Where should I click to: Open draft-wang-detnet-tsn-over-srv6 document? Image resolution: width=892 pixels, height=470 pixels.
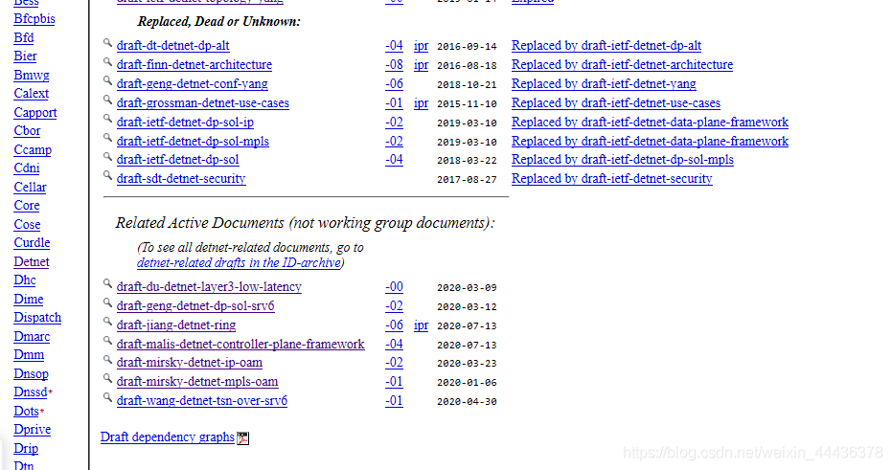[202, 401]
